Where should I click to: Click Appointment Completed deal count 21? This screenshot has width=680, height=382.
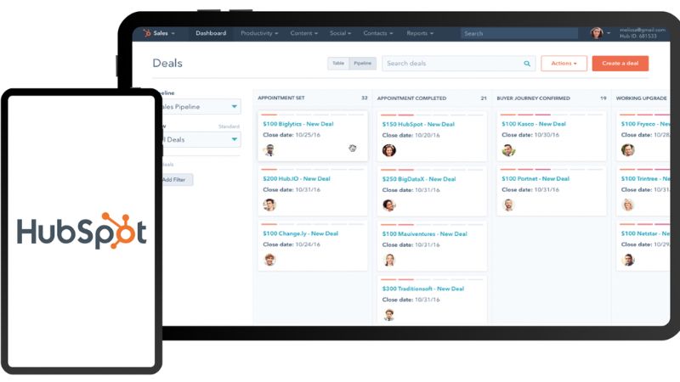point(484,98)
